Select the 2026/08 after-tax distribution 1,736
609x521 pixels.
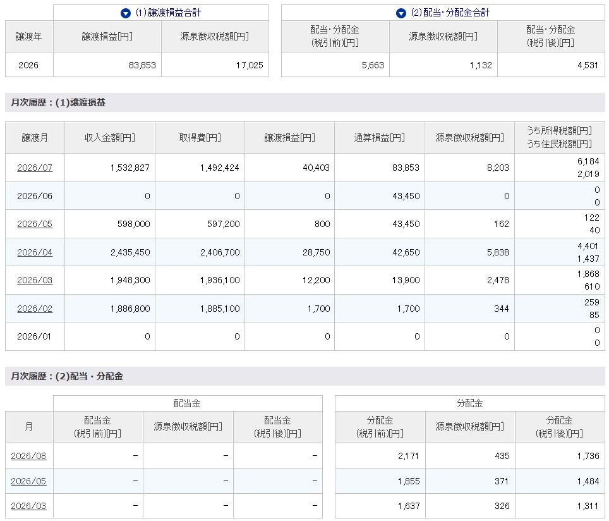coord(588,456)
